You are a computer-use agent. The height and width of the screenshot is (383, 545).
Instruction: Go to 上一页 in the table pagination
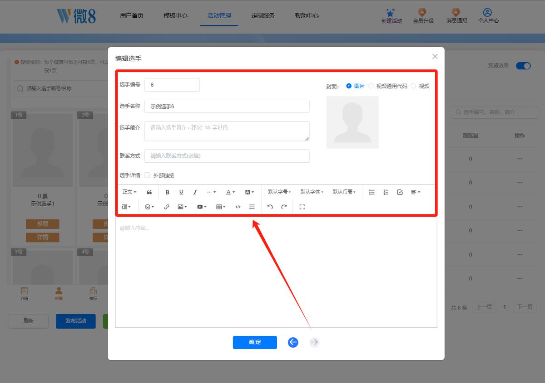[484, 307]
